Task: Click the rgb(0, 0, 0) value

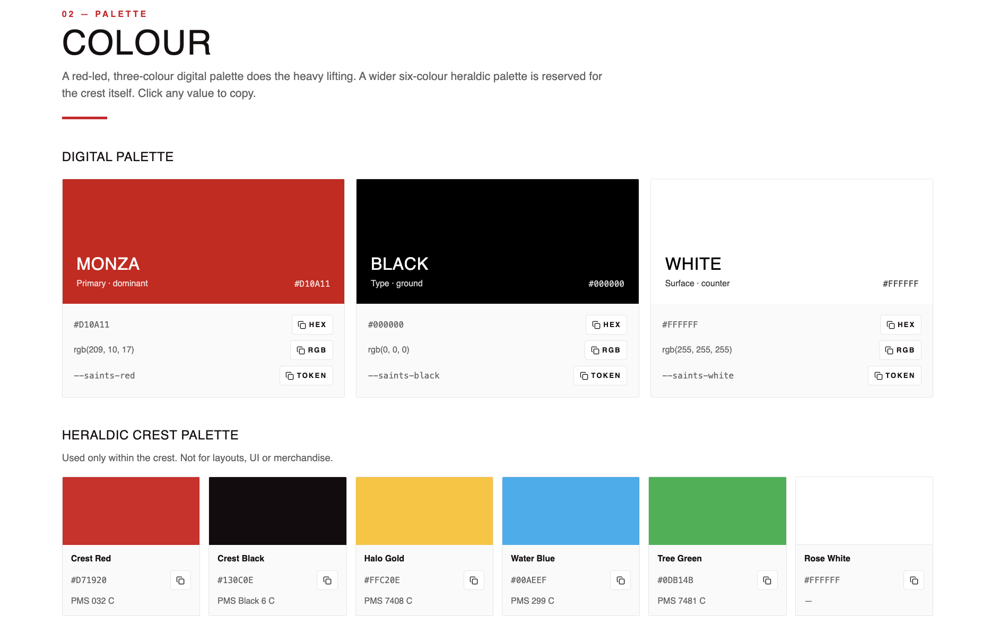Action: click(388, 350)
